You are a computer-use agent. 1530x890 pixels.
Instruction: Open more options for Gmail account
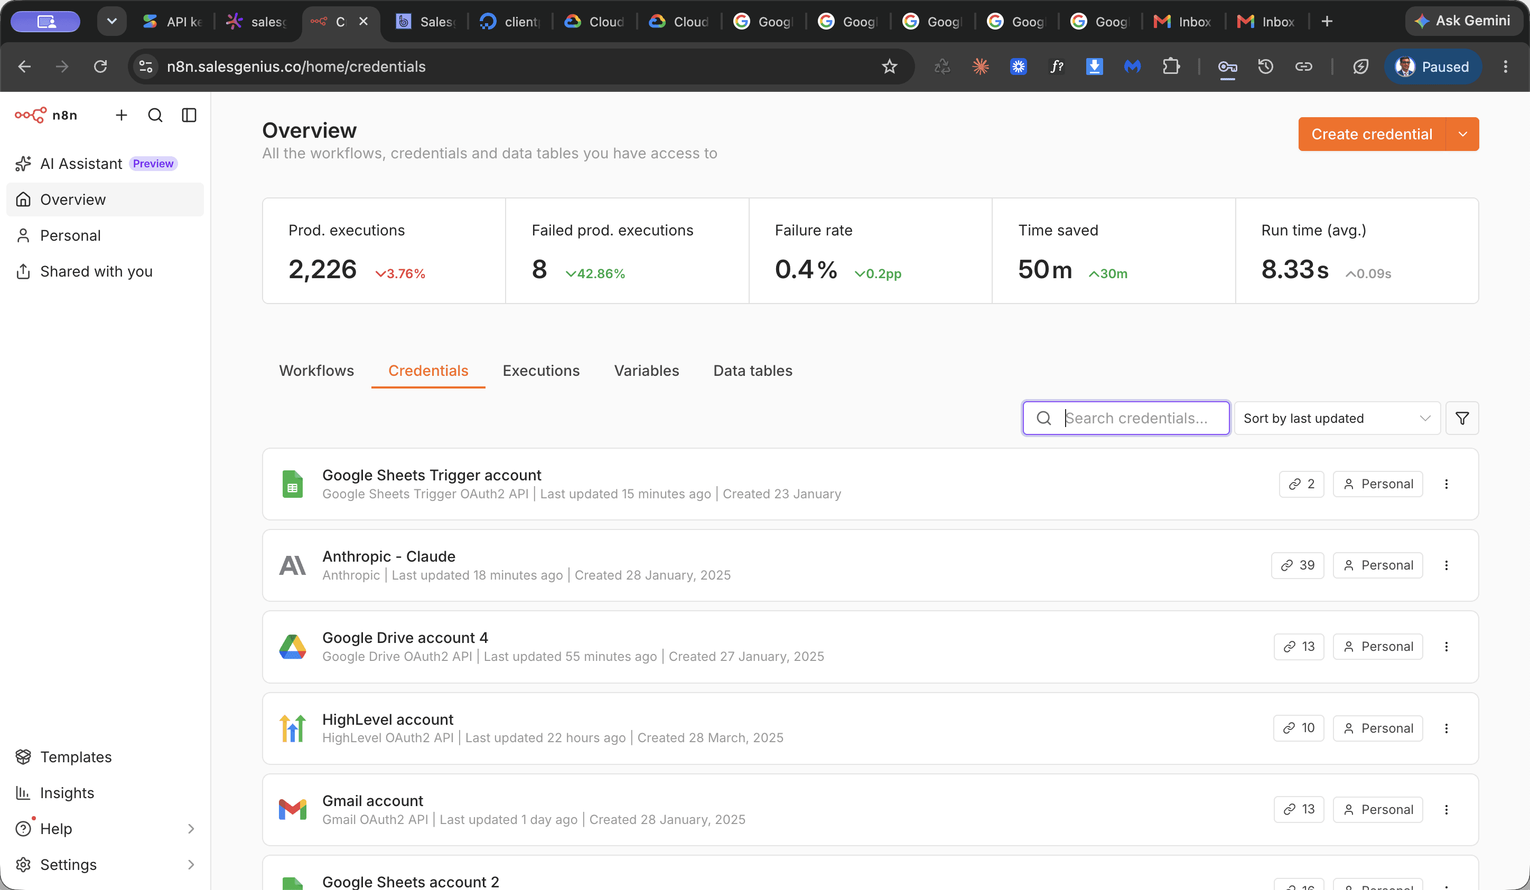(1446, 809)
